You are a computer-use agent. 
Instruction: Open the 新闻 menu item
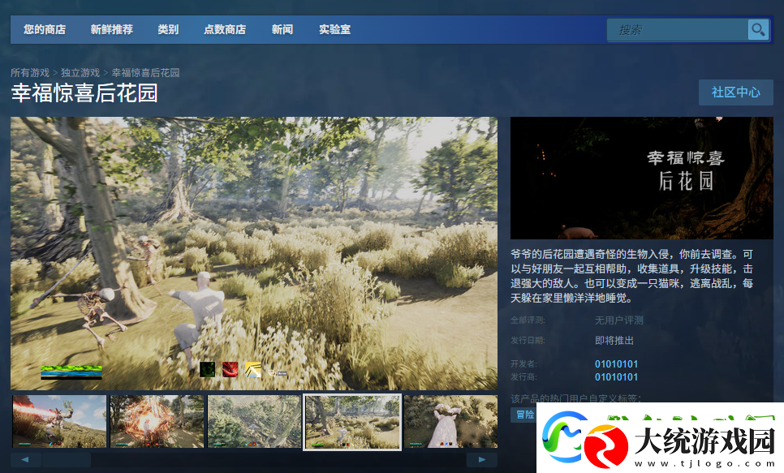[282, 29]
